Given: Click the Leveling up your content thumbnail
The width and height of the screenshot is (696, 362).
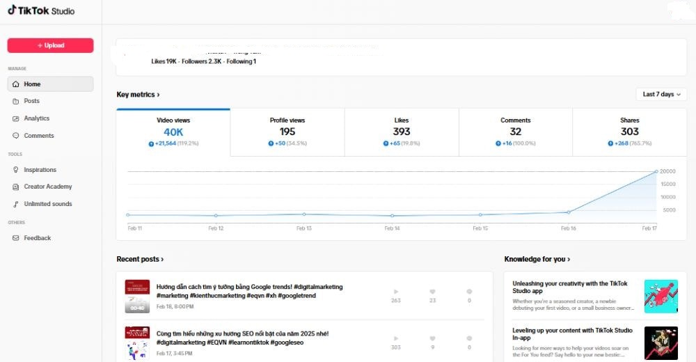Looking at the screenshot, I should (661, 343).
